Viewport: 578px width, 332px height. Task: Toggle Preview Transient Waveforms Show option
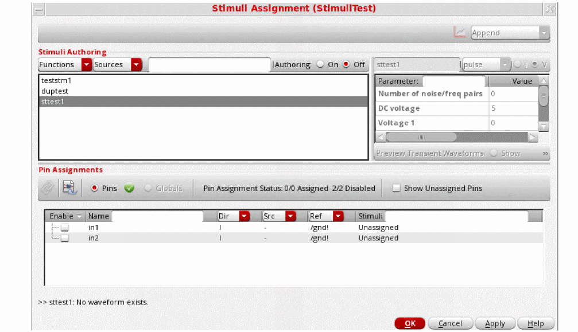494,153
